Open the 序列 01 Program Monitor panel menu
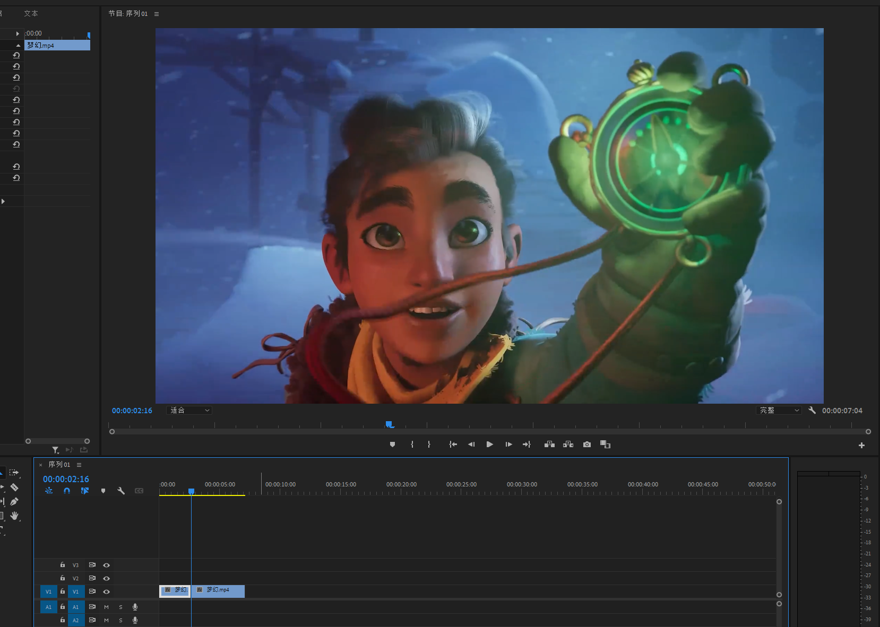This screenshot has height=627, width=880. pyautogui.click(x=157, y=14)
